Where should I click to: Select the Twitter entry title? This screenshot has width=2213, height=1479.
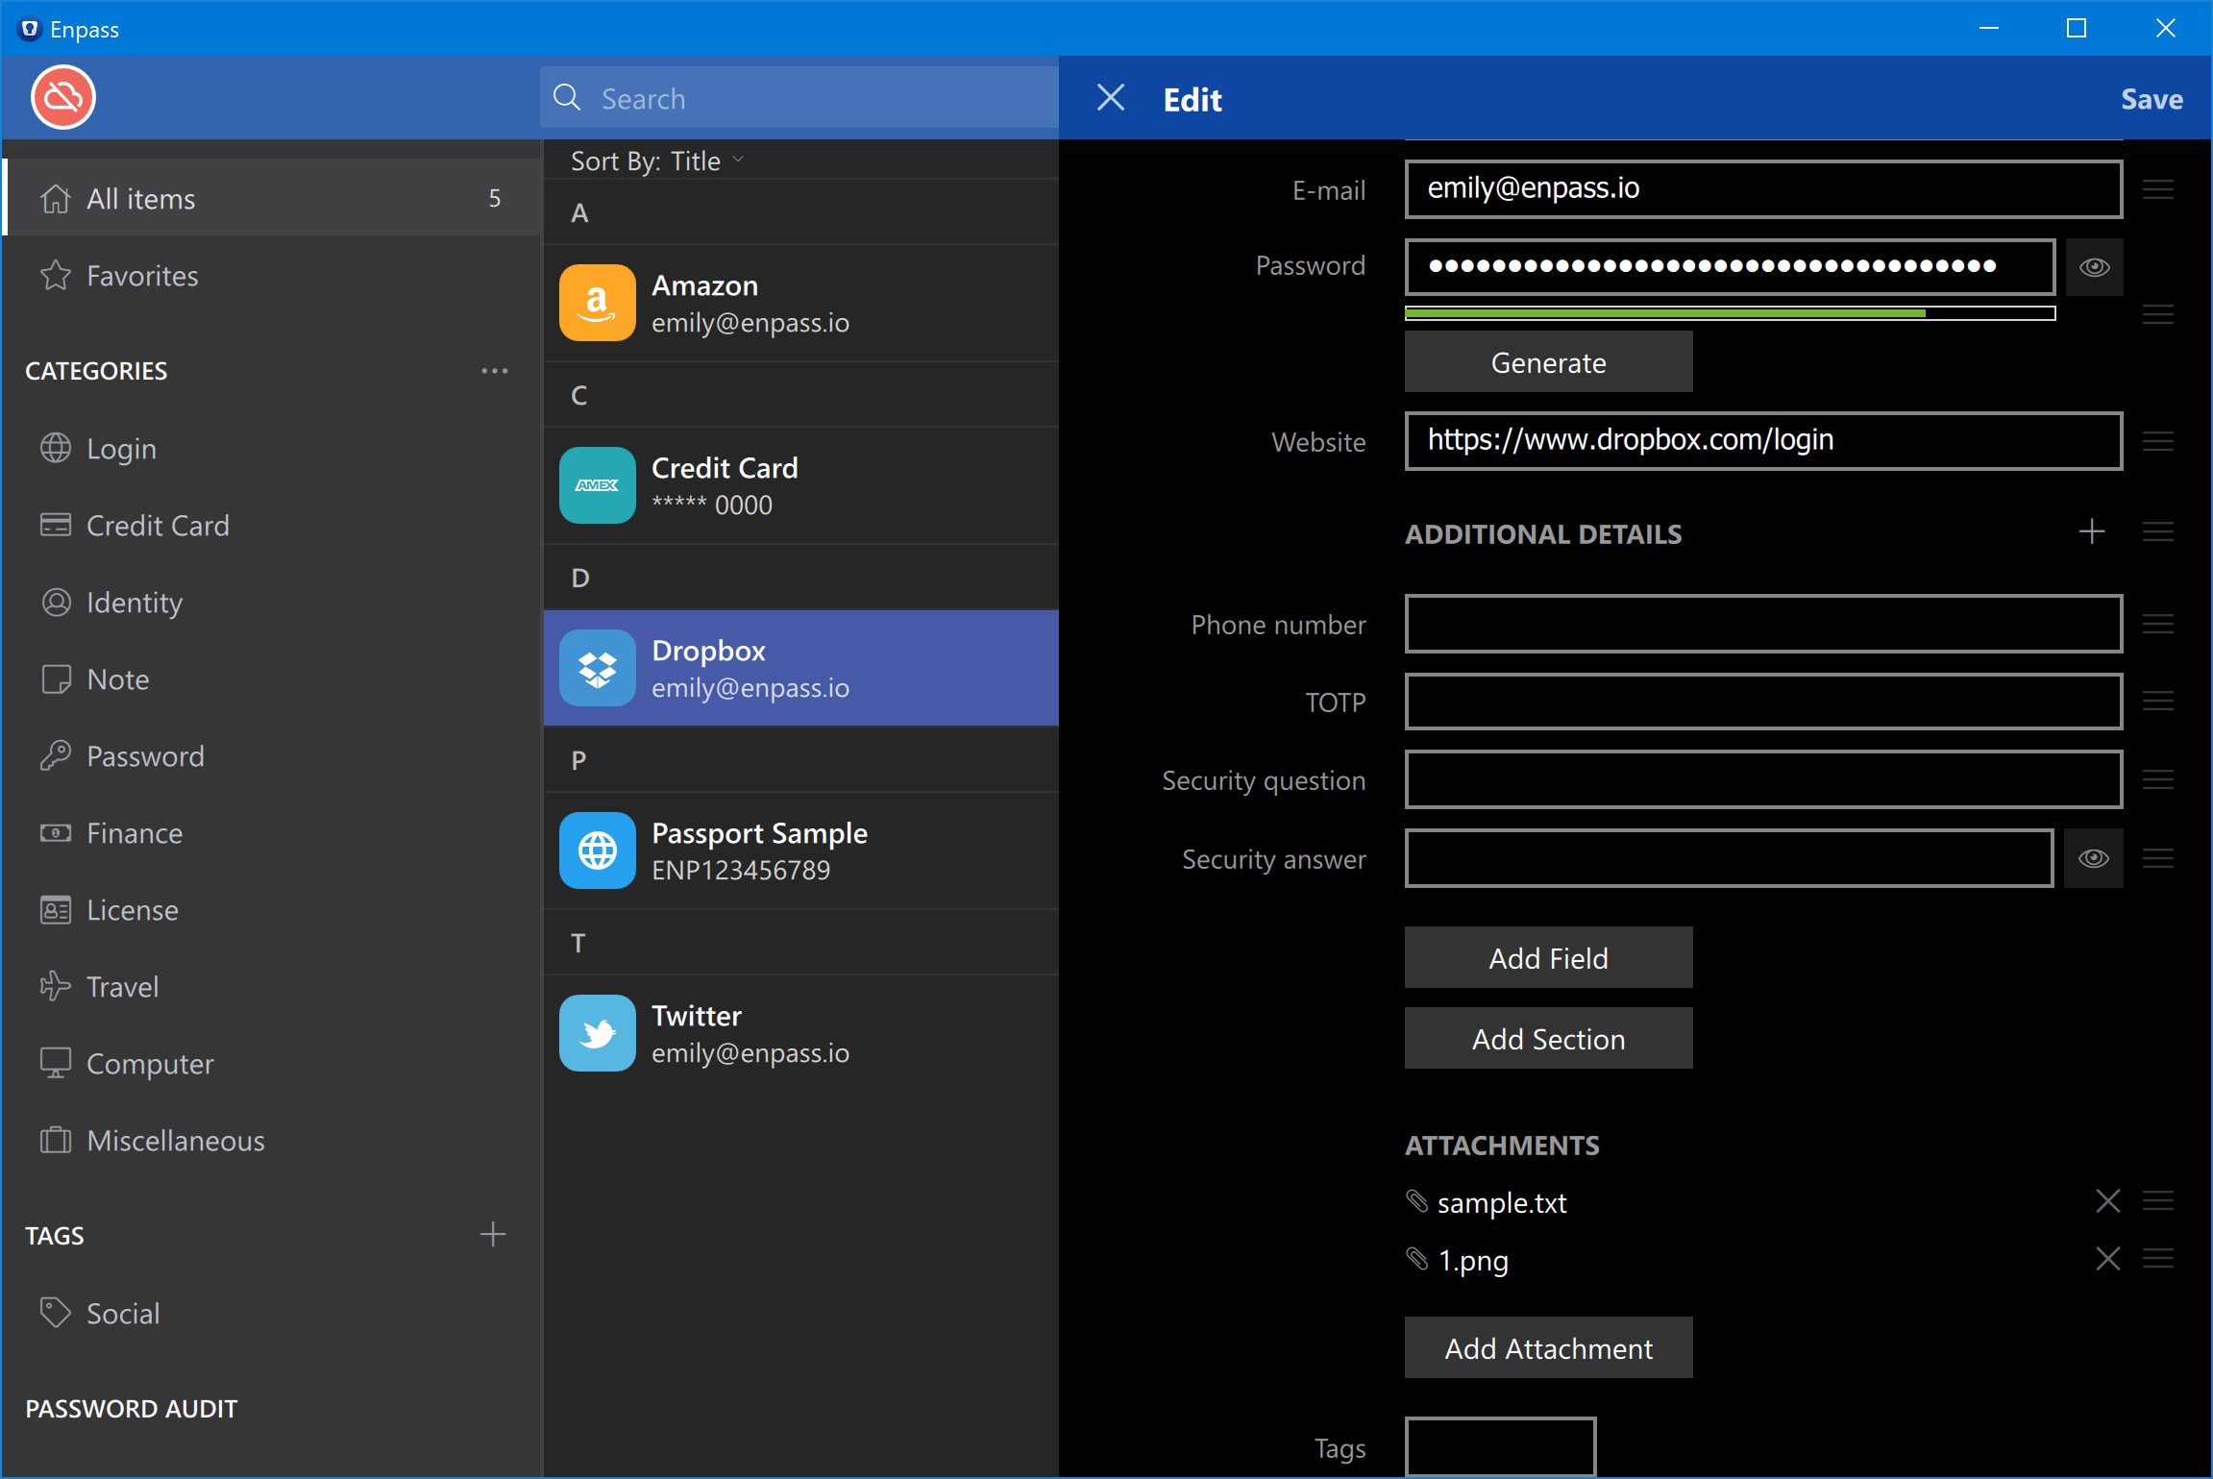click(x=697, y=1016)
